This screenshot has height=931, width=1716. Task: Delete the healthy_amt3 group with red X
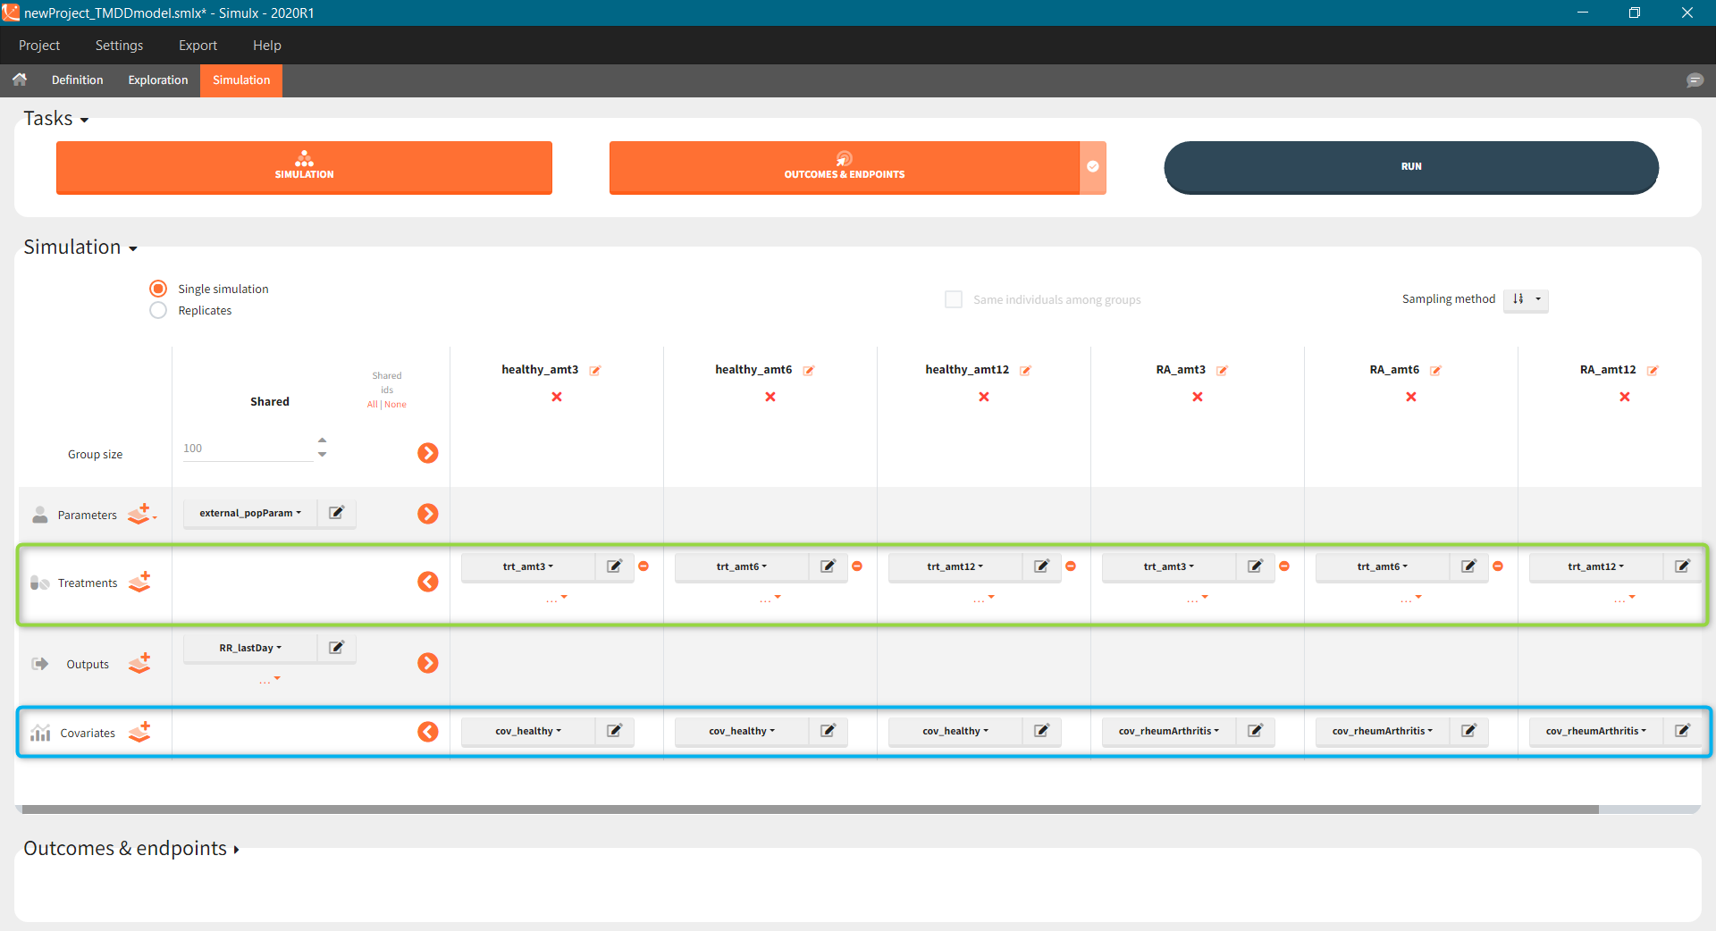556,397
